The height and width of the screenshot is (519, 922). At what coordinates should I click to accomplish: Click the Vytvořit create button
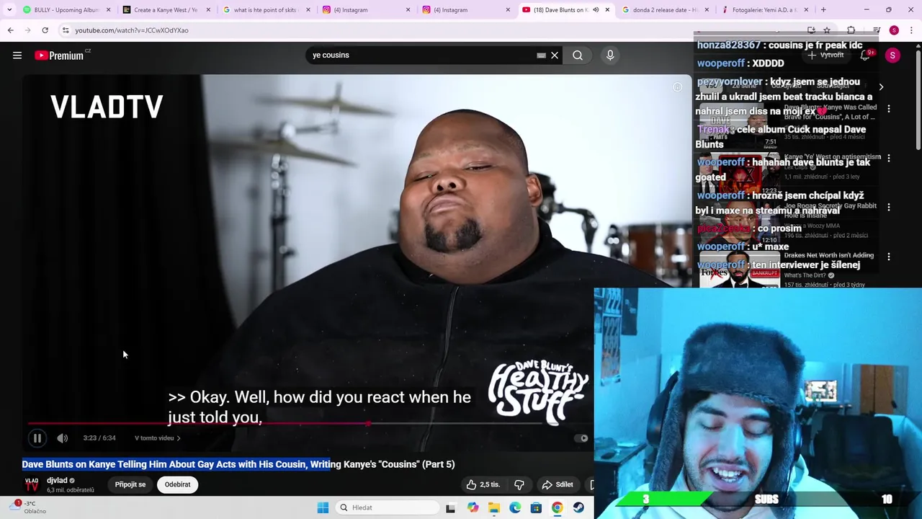pos(826,56)
